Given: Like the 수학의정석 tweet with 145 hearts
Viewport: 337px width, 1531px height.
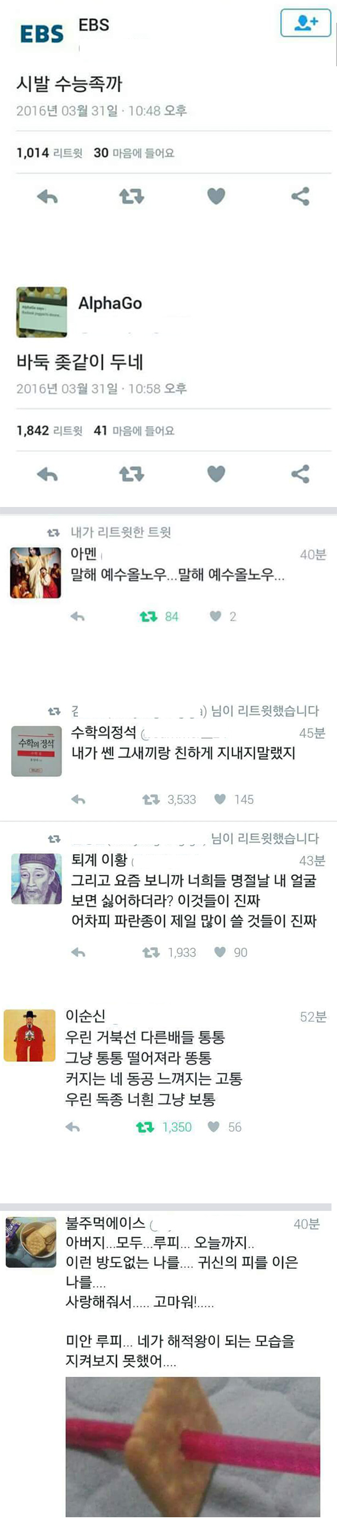Looking at the screenshot, I should (x=234, y=800).
